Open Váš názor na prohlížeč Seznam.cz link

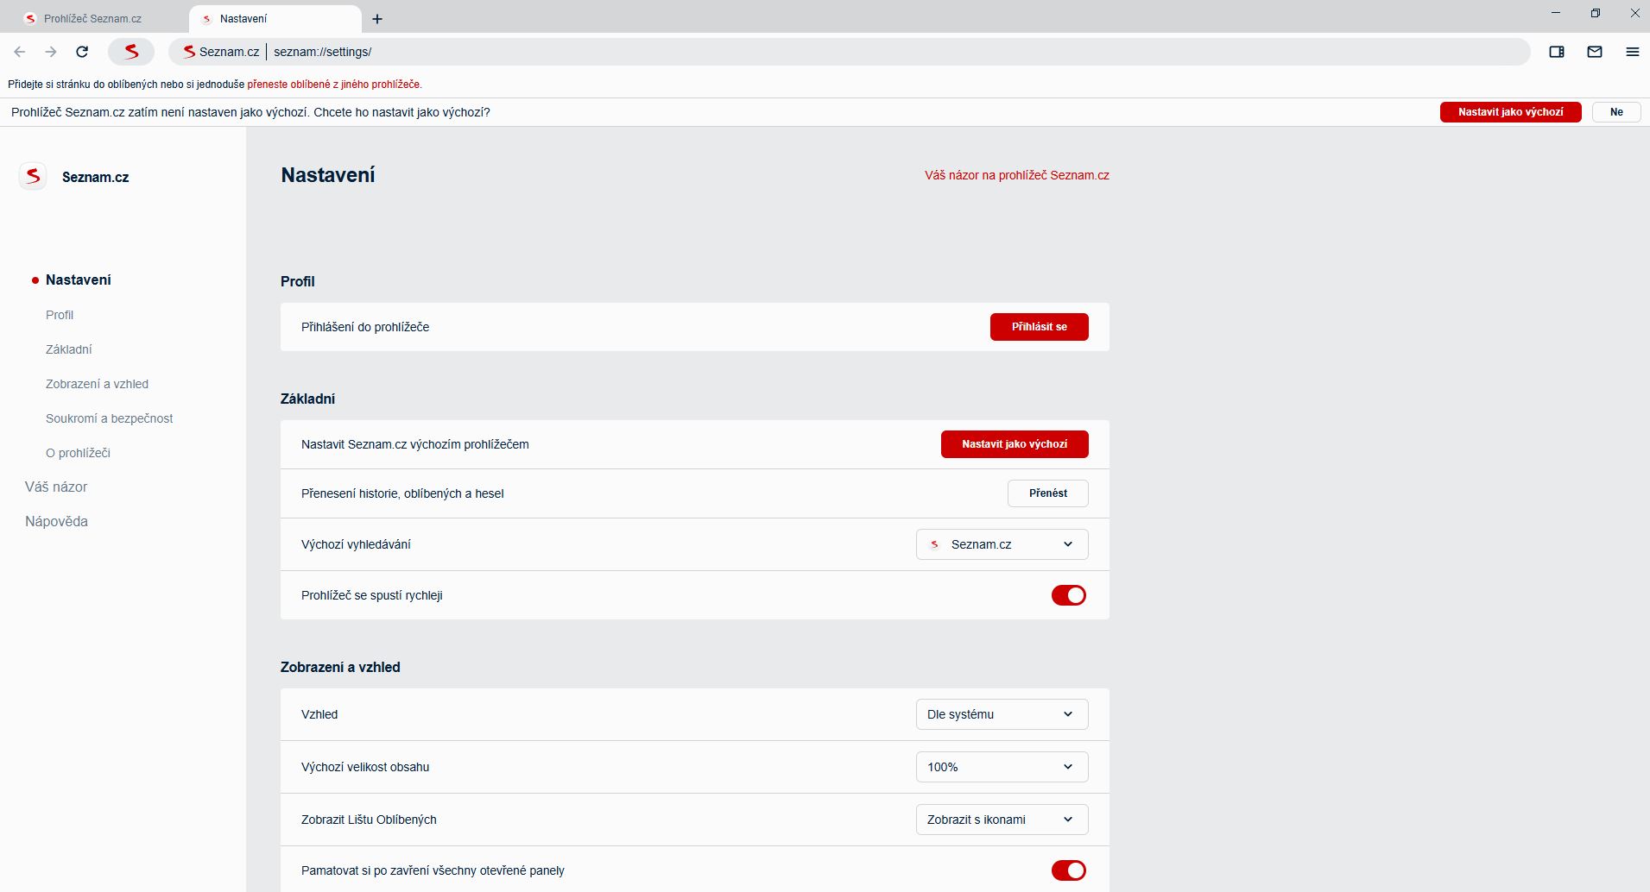point(1017,175)
